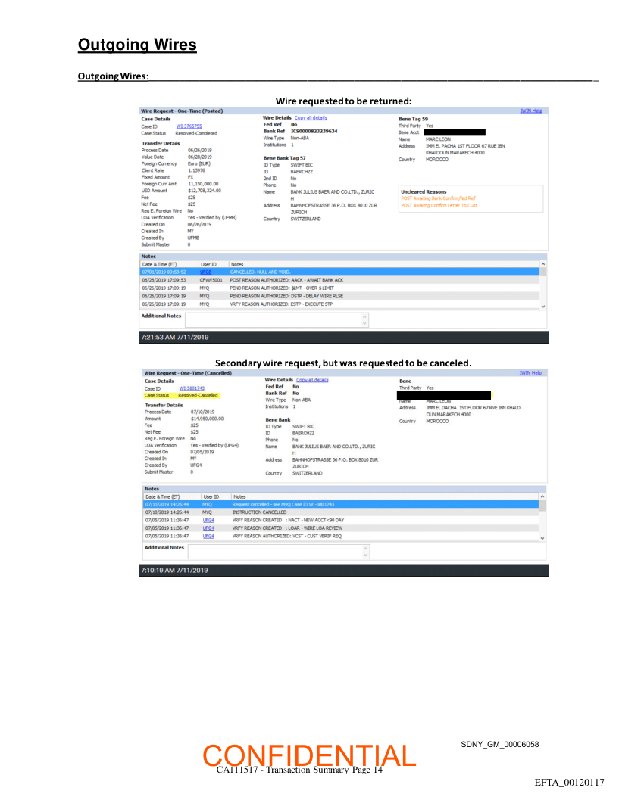Open Case ID link WI-3765755
The image size is (619, 800).
pyautogui.click(x=189, y=126)
